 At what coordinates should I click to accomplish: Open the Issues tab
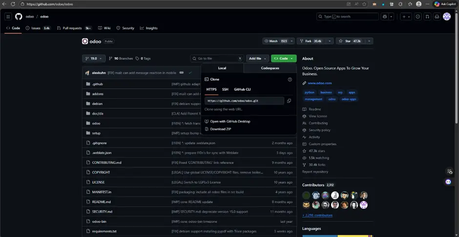[x=38, y=28]
